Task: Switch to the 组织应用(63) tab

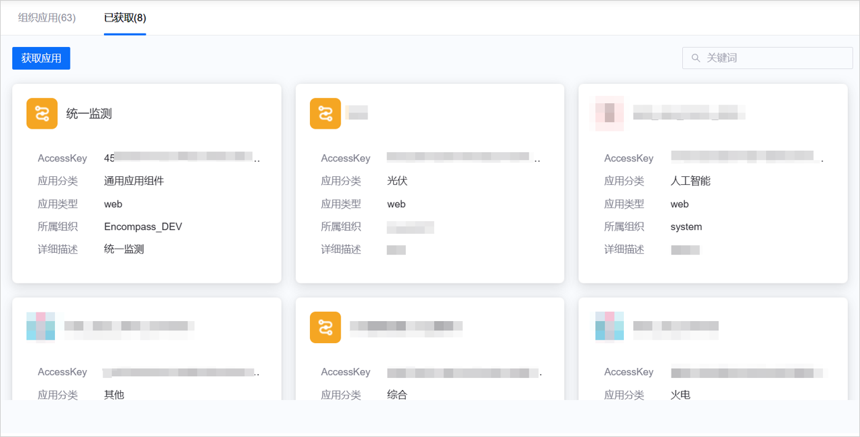Action: tap(47, 18)
